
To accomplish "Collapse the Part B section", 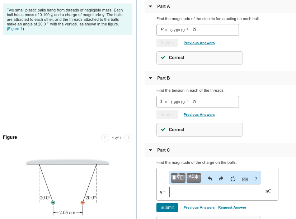I will pos(151,78).
